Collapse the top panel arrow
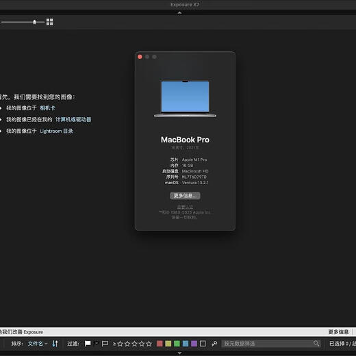This screenshot has width=356, height=356. click(180, 13)
